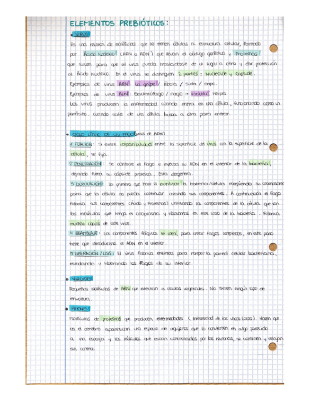The image size is (310, 401).
Task: Click the step label '5 LIBERACIÓN / LISIS'
Action: (92, 253)
